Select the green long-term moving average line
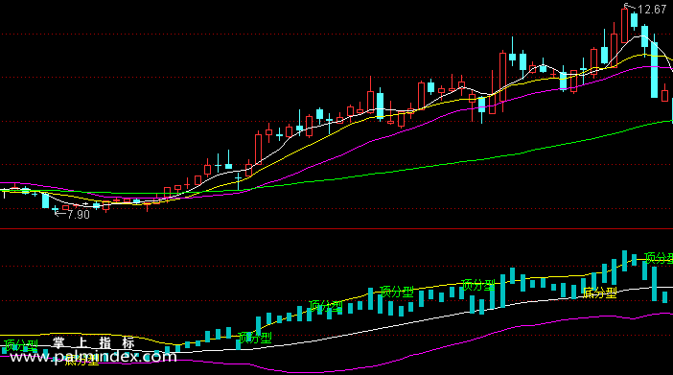This screenshot has height=375, width=673. (429, 167)
